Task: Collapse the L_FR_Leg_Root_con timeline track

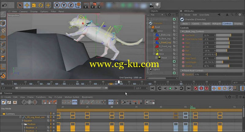Action: pyautogui.click(x=20, y=117)
